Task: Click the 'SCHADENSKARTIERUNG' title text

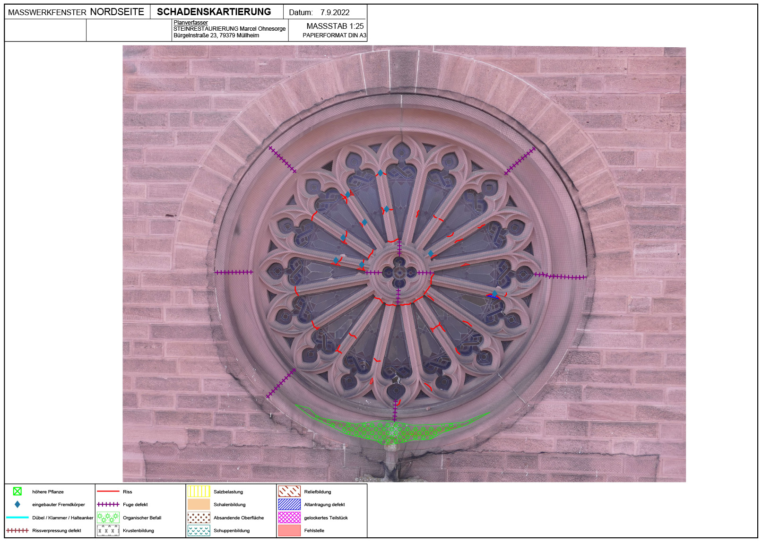Action: [214, 12]
